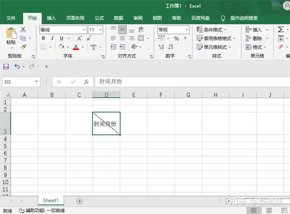Image resolution: width=290 pixels, height=214 pixels.
Task: Center cell text horizontally
Action: 122,38
